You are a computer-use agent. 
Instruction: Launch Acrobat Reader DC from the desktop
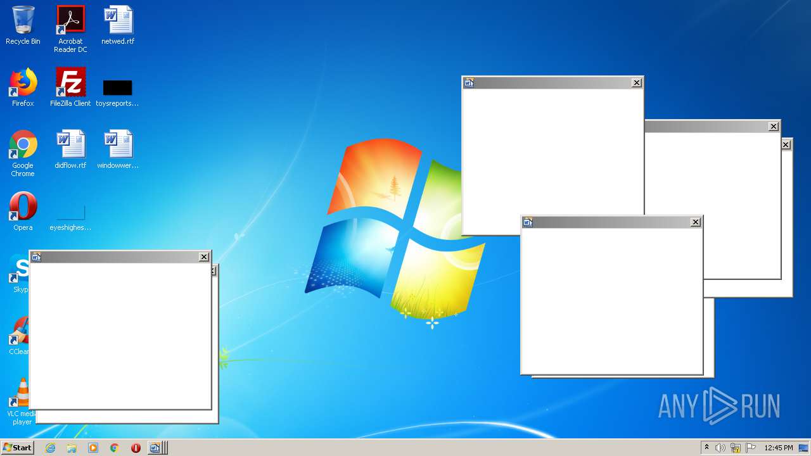pos(70,28)
